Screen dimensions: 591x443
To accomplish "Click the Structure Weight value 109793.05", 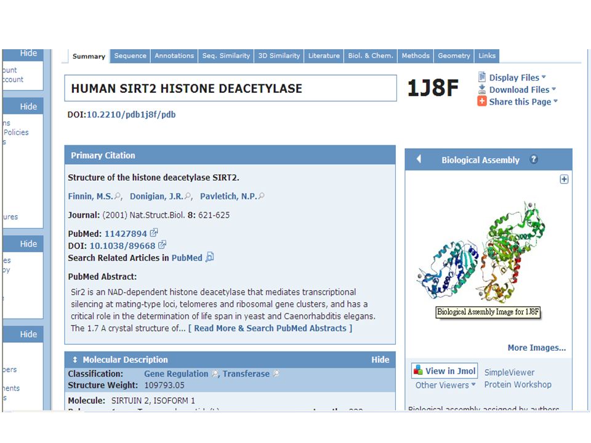I will coord(164,385).
